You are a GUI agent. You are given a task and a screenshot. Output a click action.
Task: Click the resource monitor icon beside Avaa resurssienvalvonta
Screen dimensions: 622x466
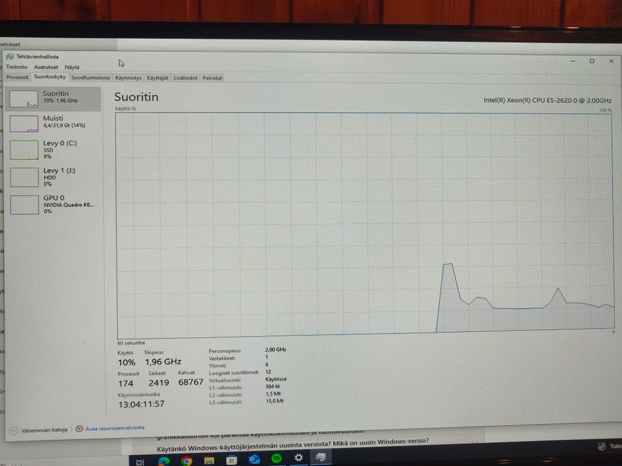79,428
